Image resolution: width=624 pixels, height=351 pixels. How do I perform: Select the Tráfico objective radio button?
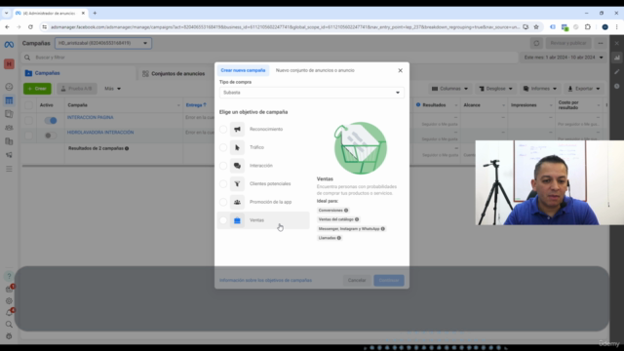[223, 147]
